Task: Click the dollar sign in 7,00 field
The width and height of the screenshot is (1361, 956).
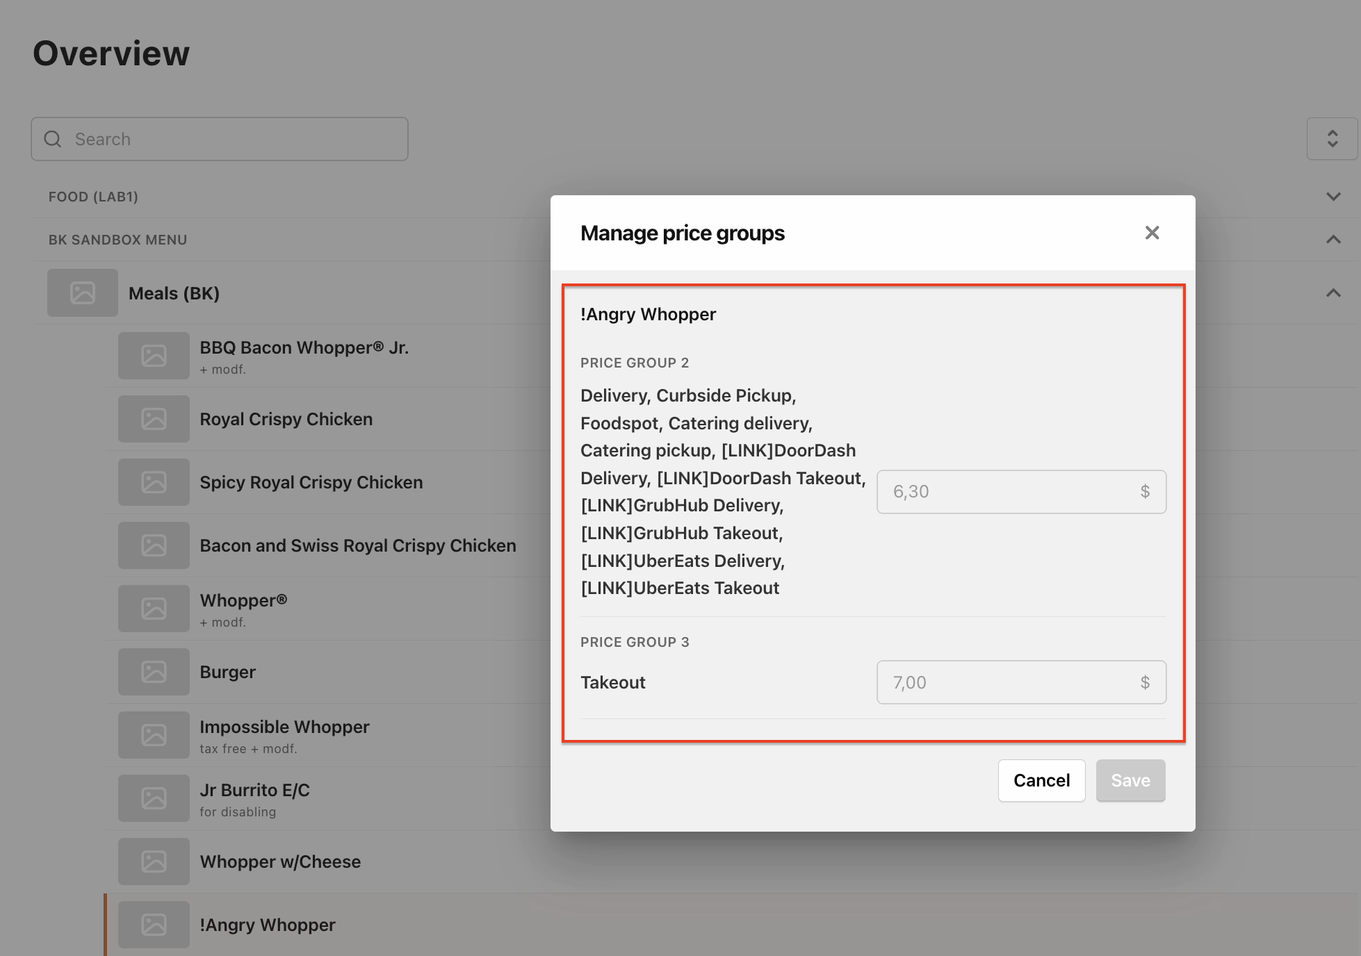Action: tap(1145, 682)
